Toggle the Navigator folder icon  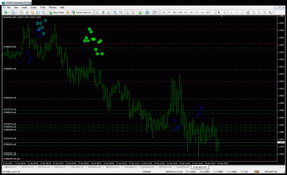33,12
